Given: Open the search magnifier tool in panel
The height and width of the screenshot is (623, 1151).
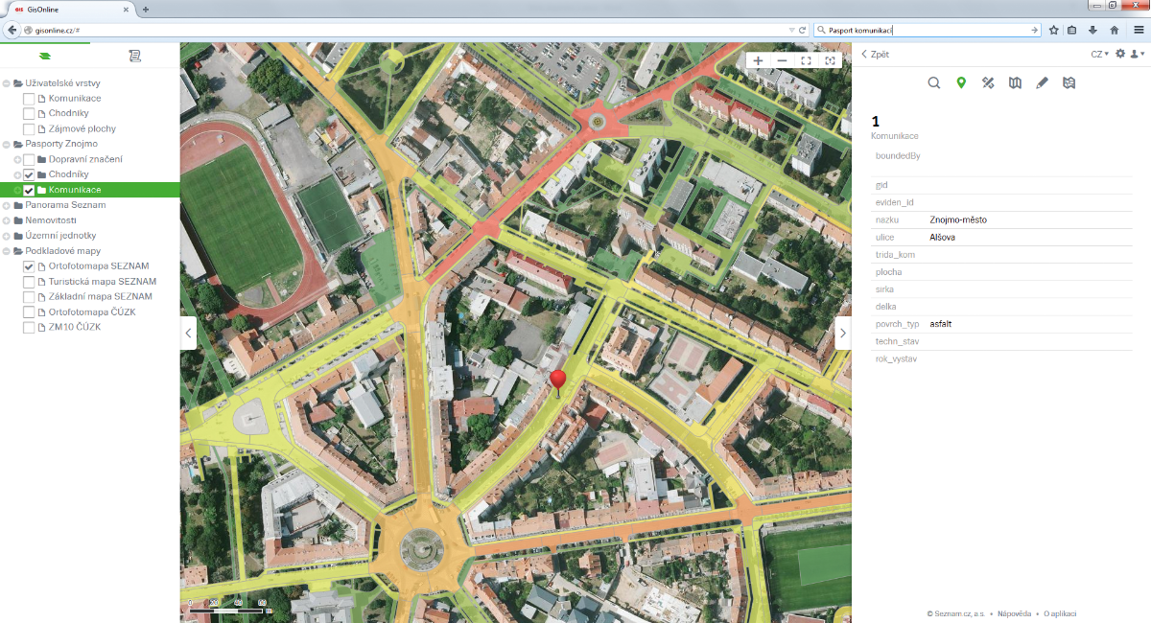Looking at the screenshot, I should [x=933, y=83].
